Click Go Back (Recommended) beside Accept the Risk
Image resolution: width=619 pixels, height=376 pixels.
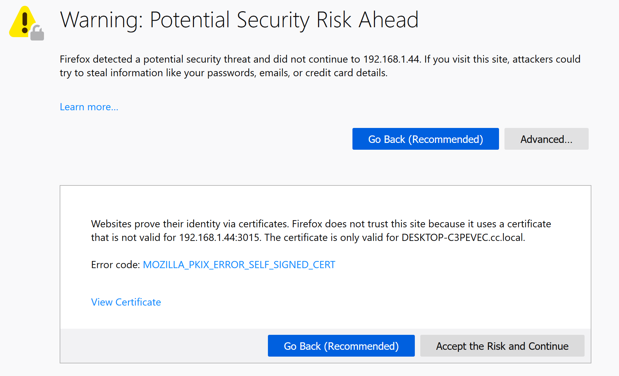[341, 346]
